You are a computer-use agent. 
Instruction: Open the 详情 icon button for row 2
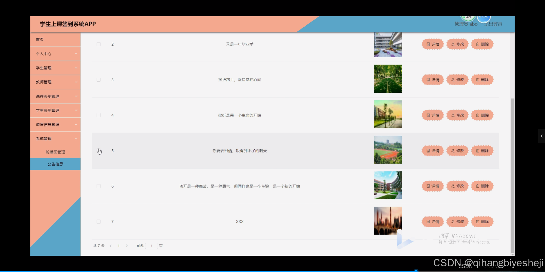(432, 44)
